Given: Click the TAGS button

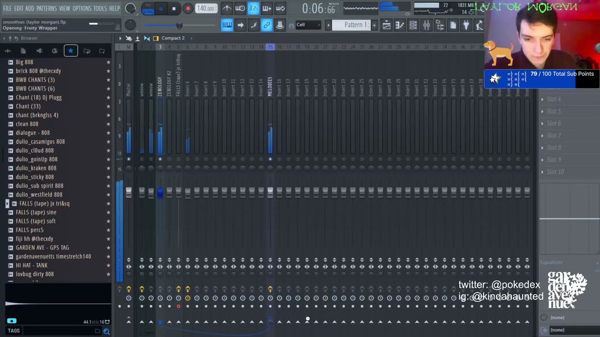Looking at the screenshot, I should click(x=14, y=331).
